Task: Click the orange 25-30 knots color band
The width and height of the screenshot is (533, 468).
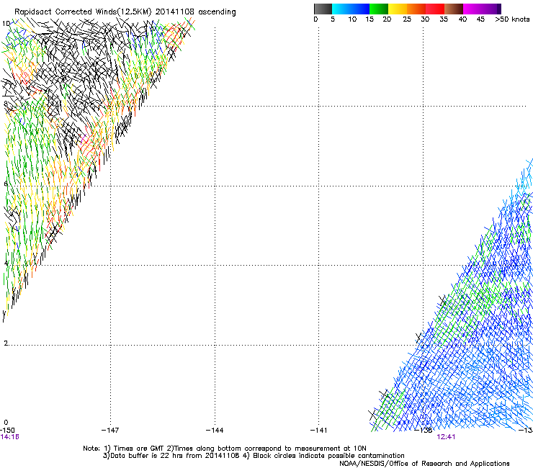Action: [x=416, y=9]
